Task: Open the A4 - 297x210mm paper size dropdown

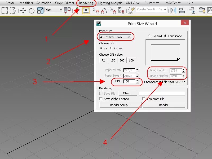Action: click(115, 37)
